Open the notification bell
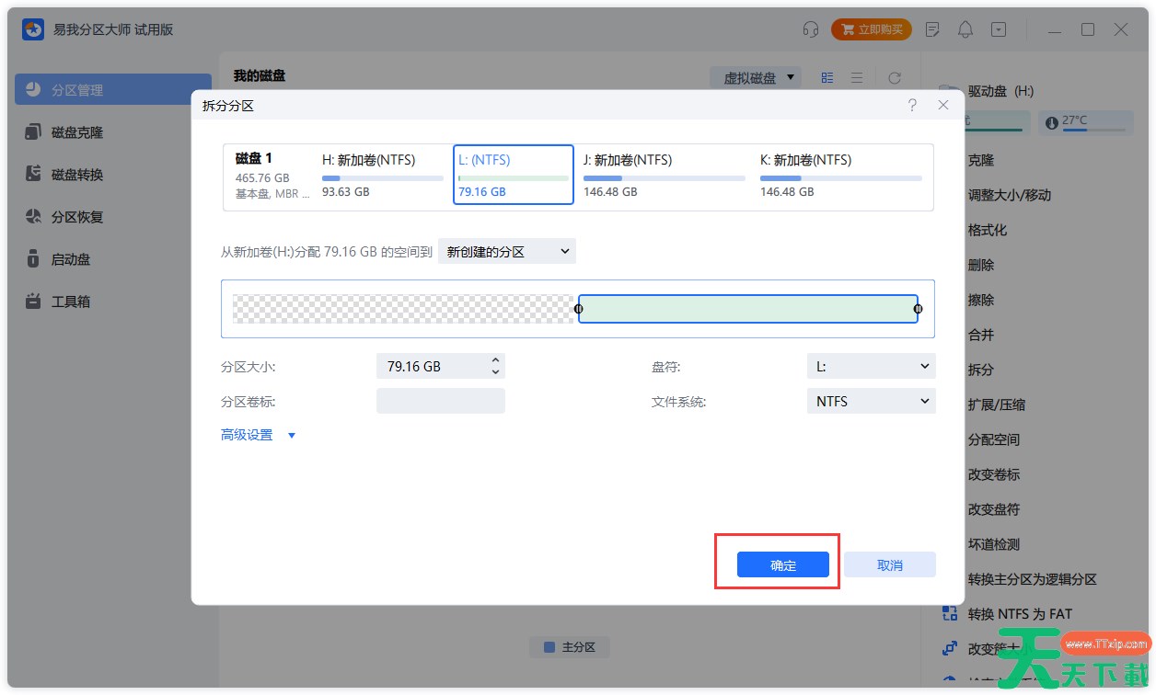This screenshot has height=695, width=1156. (965, 28)
